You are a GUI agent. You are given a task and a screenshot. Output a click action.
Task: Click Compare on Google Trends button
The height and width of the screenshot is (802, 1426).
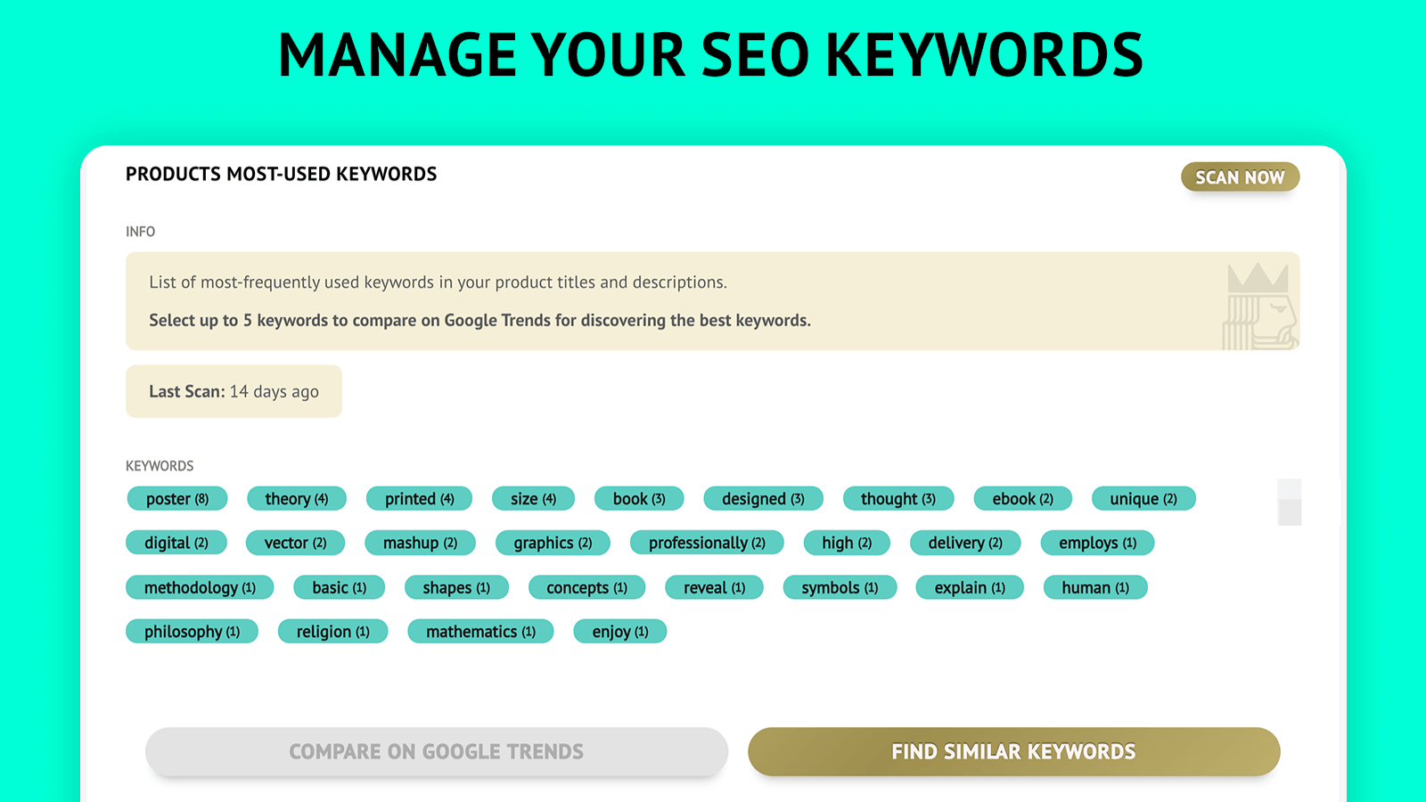coord(436,751)
